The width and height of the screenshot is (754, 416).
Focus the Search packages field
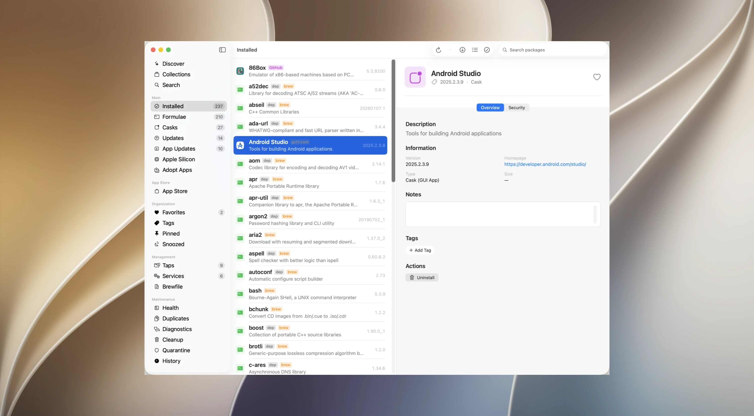(553, 50)
